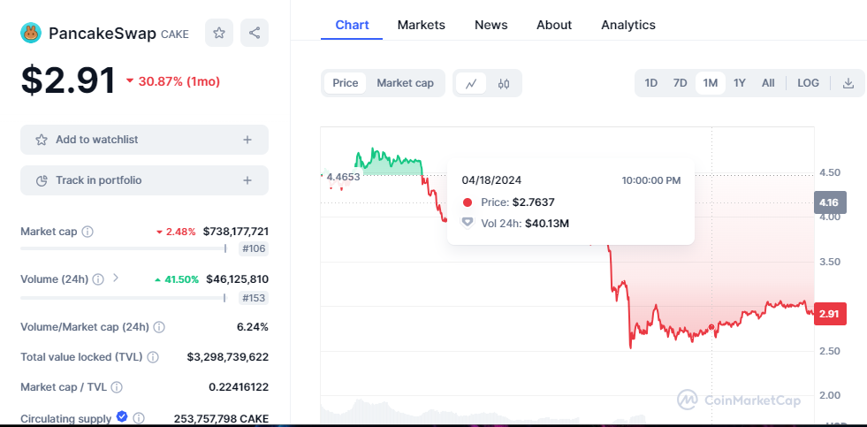
Task: Click the Vol 24h: $40.13M tooltip value
Action: tap(525, 224)
